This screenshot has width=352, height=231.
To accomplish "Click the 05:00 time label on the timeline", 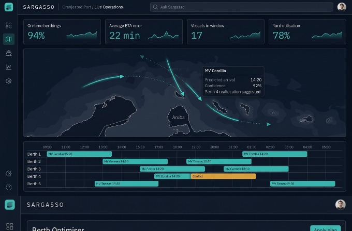I will pos(326,147).
